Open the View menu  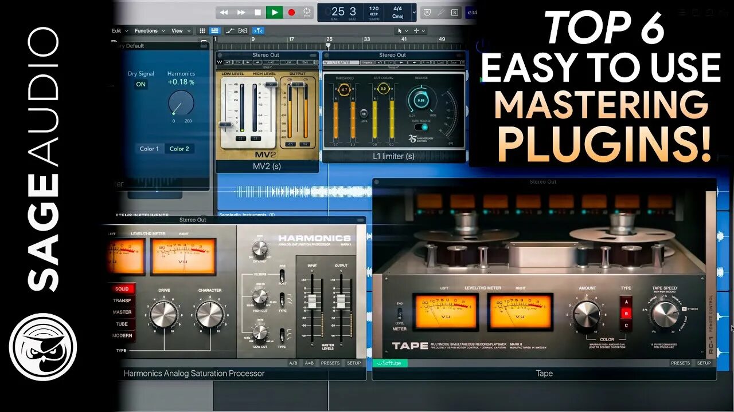click(x=180, y=31)
